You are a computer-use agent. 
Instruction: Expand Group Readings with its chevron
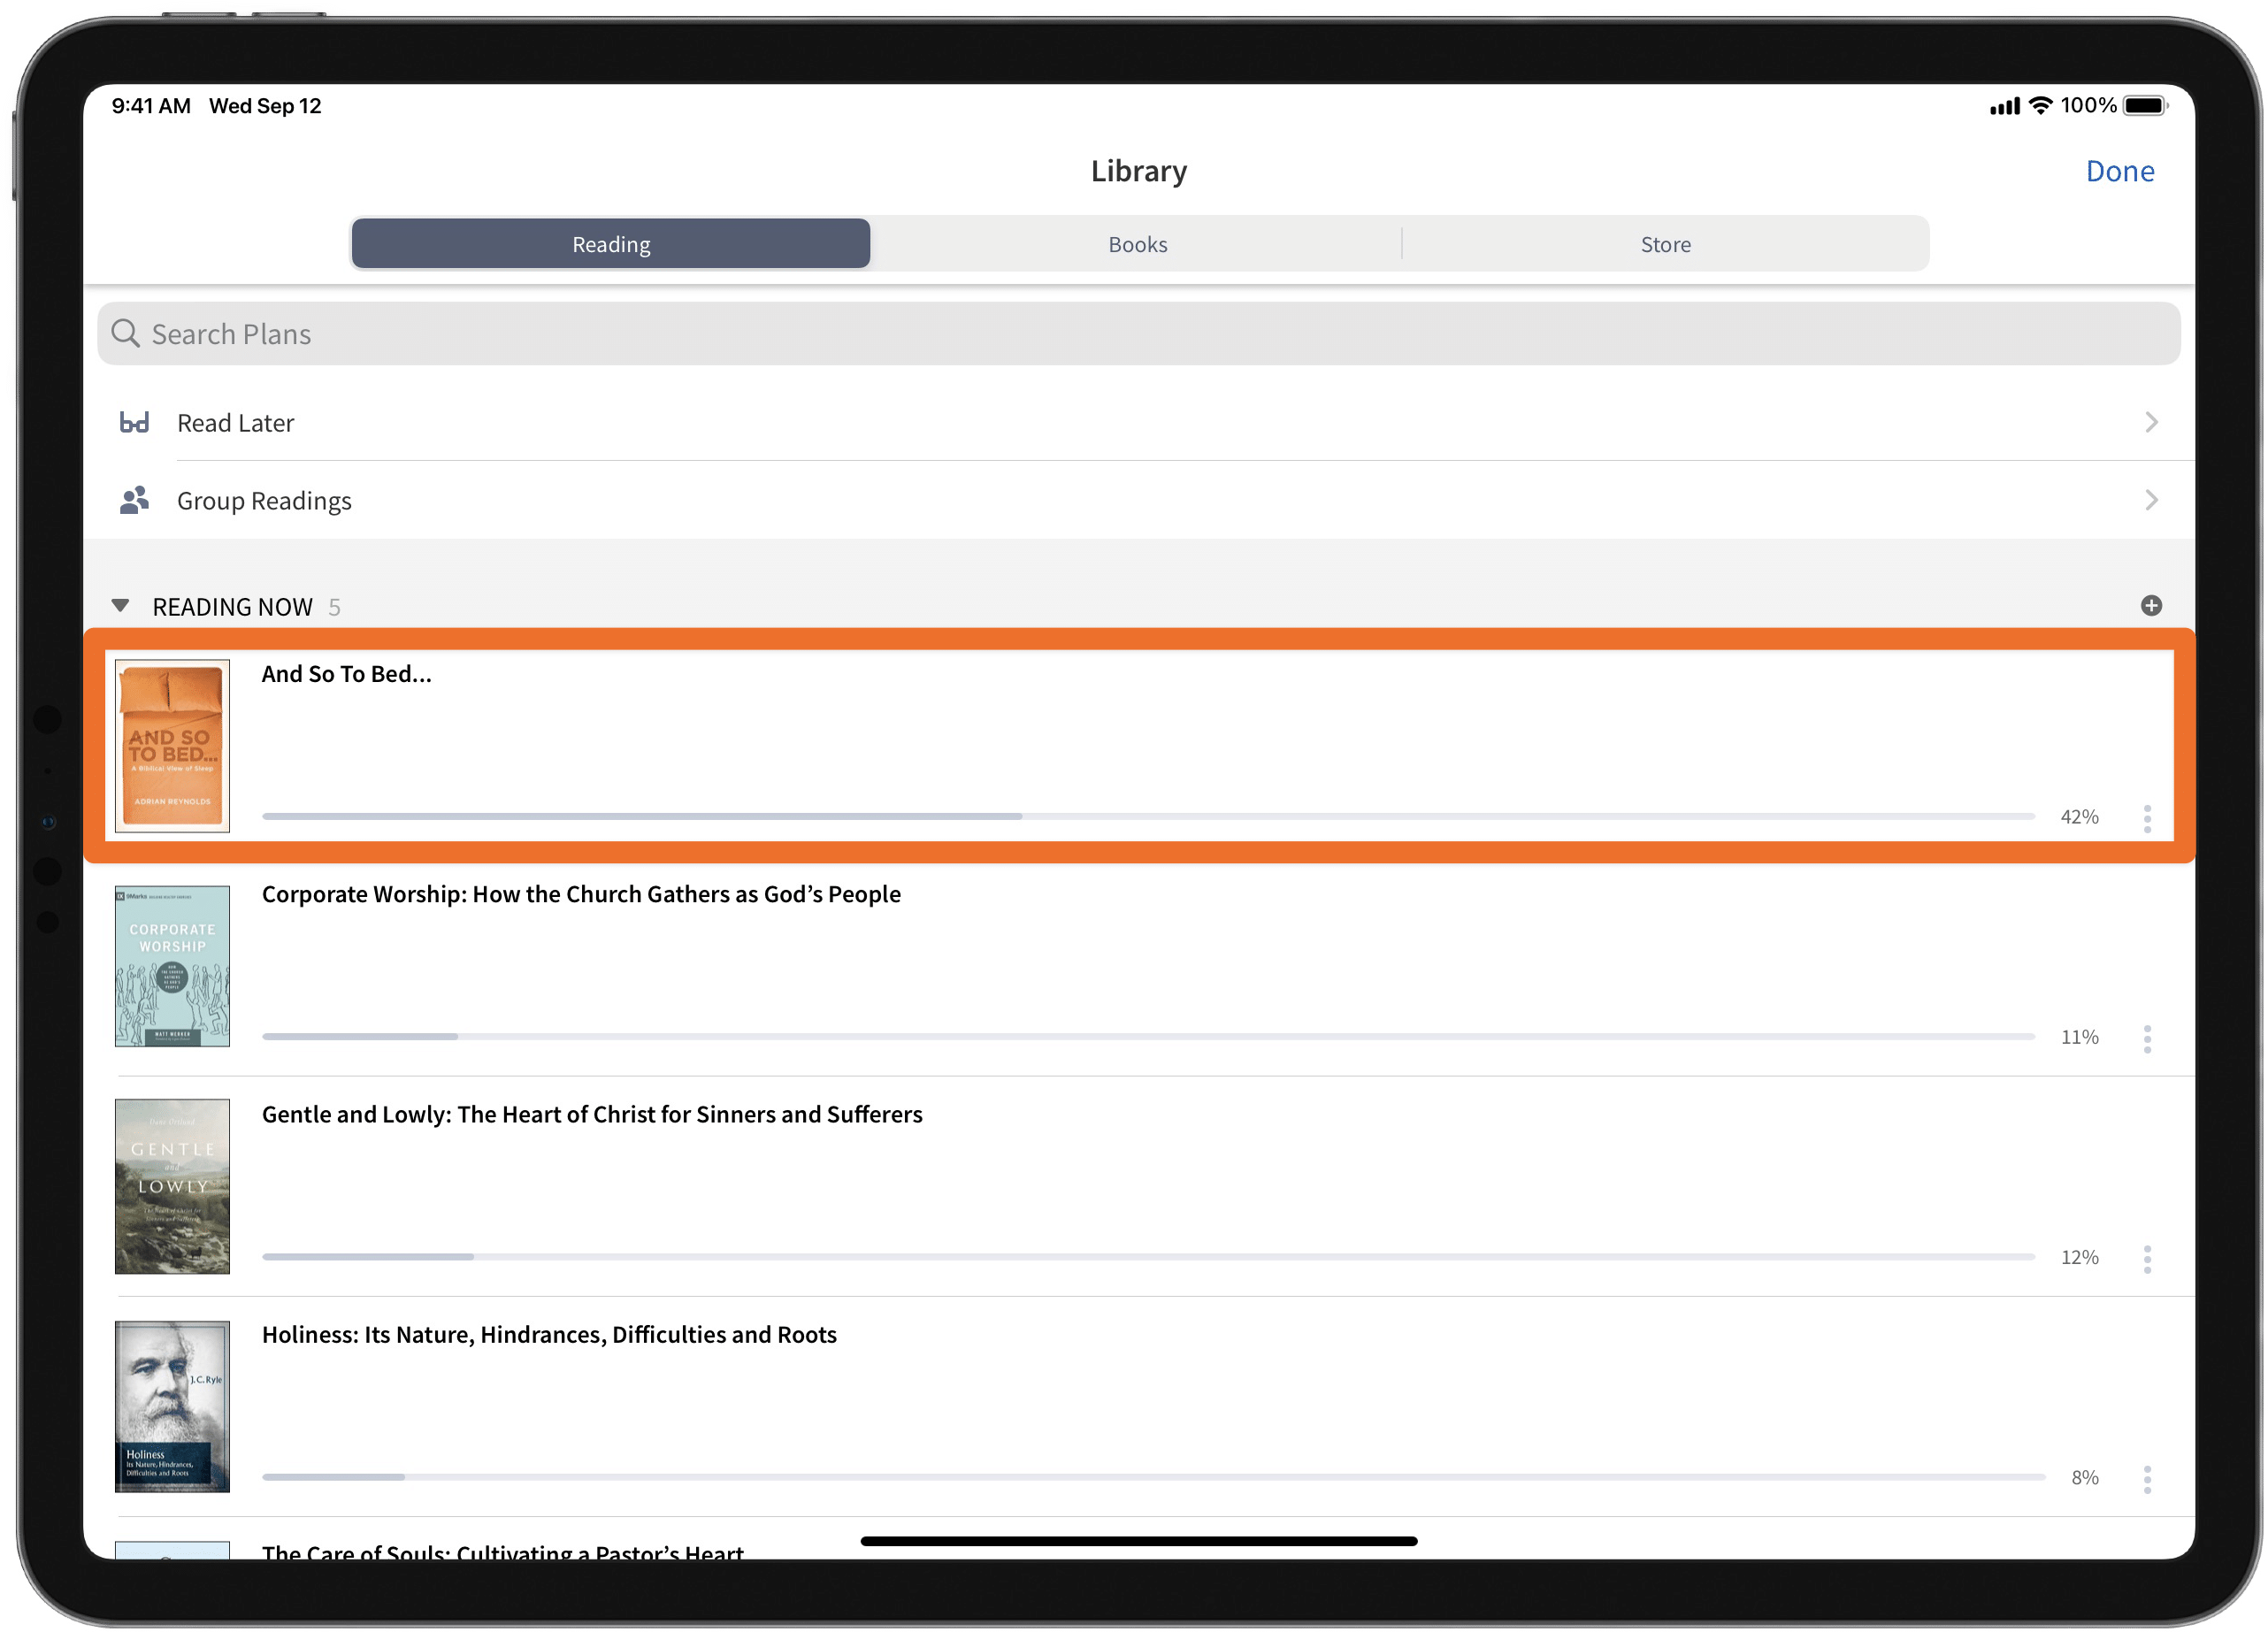[2151, 500]
